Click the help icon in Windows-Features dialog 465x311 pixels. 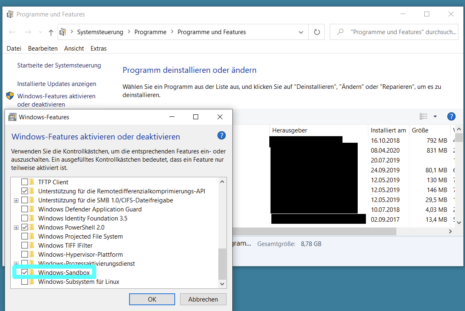222,136
